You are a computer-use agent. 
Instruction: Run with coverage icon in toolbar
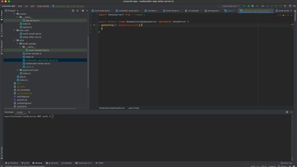[252, 6]
